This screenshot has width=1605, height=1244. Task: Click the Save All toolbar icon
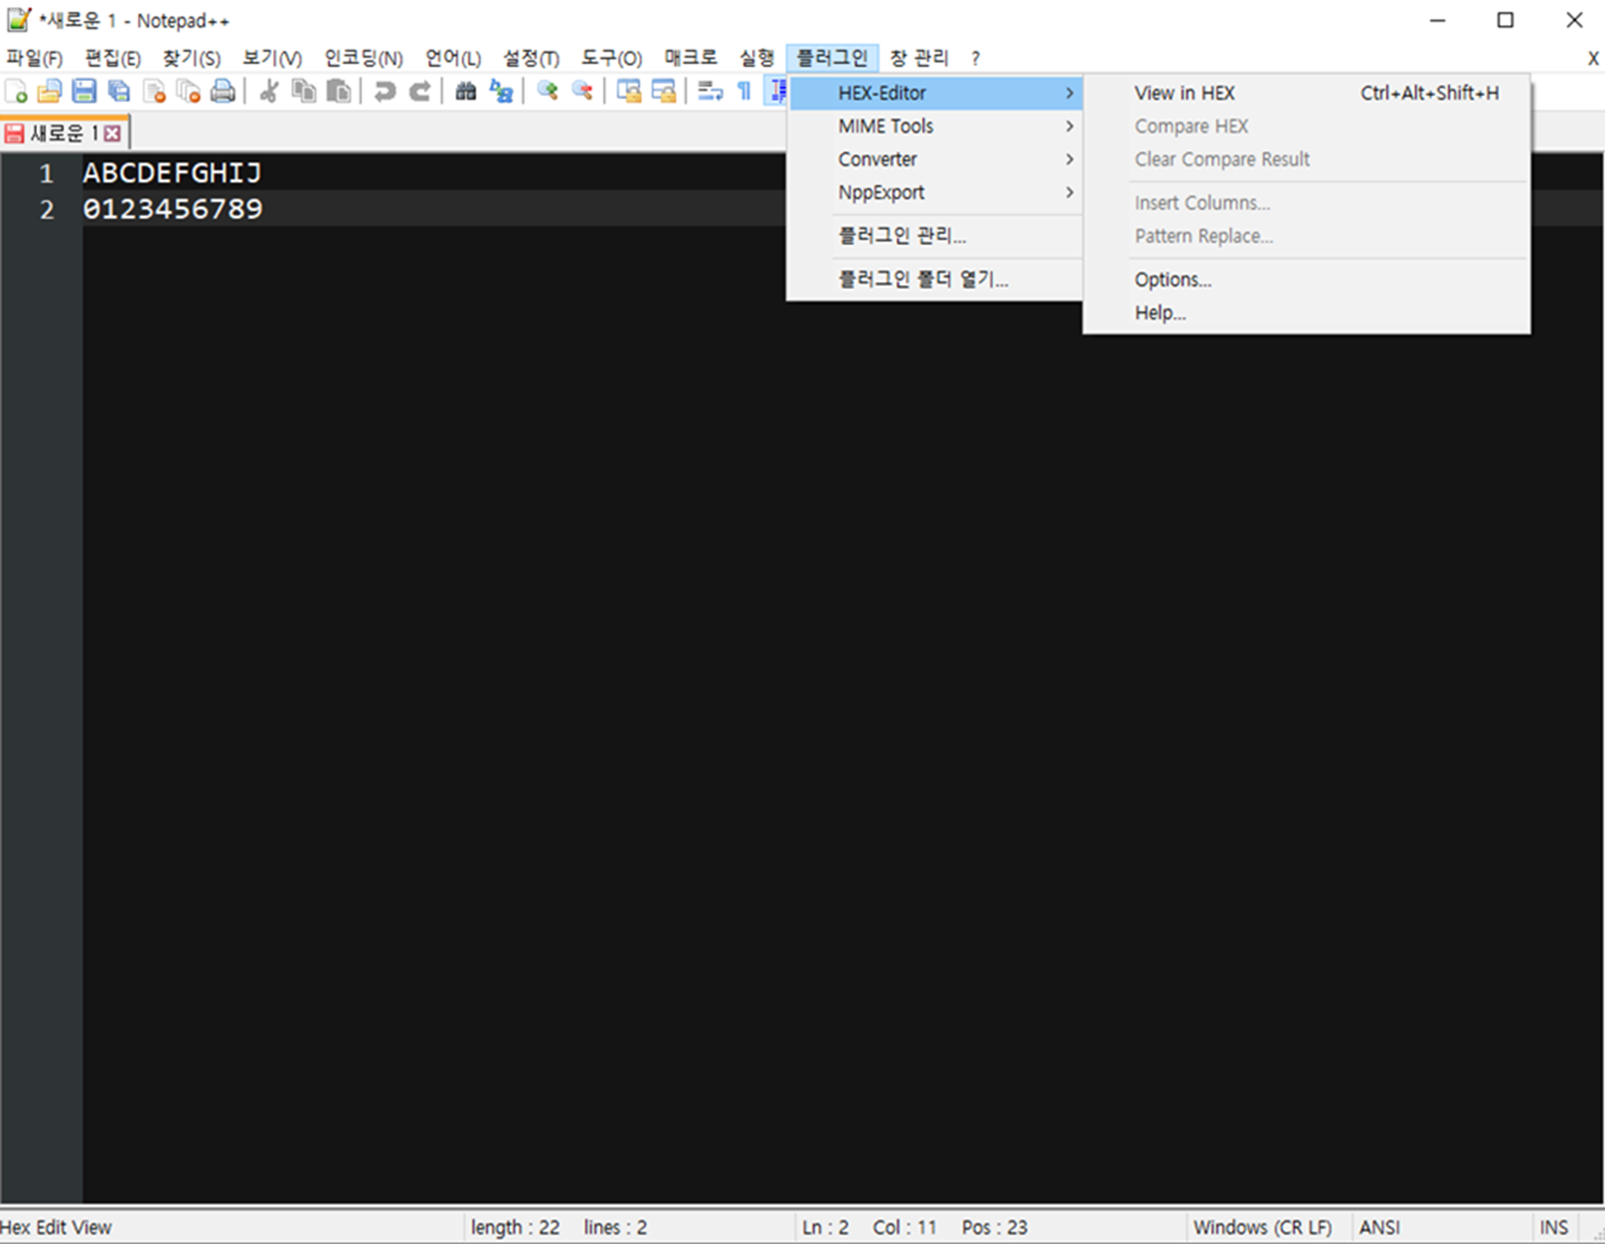[119, 91]
